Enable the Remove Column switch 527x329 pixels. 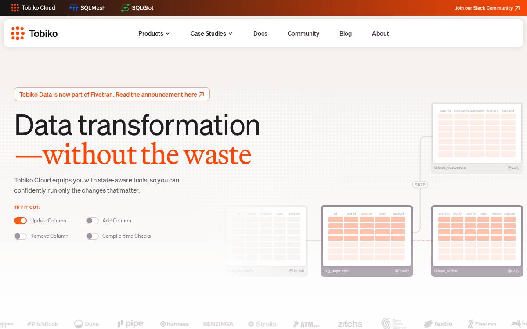20,236
